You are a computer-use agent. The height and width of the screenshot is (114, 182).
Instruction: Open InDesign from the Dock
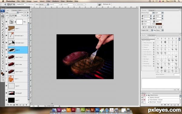pyautogui.click(x=59, y=110)
